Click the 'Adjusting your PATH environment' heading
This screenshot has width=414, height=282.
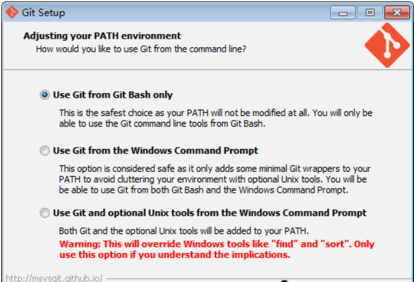(x=102, y=36)
